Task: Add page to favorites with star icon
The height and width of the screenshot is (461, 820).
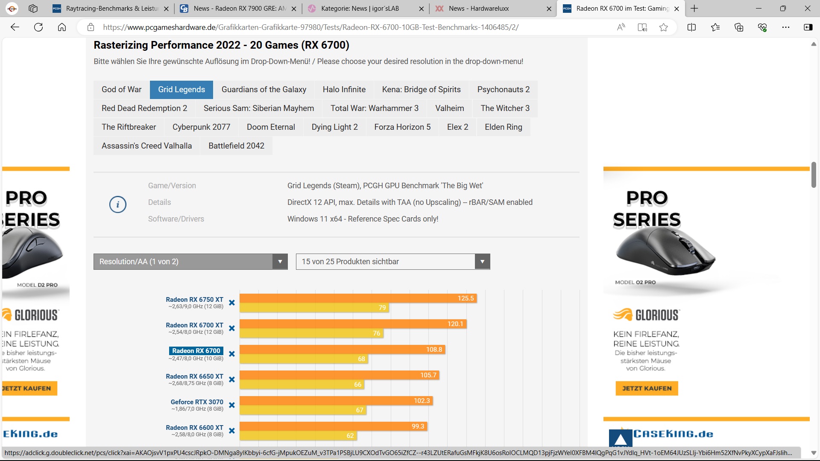Action: 663,27
